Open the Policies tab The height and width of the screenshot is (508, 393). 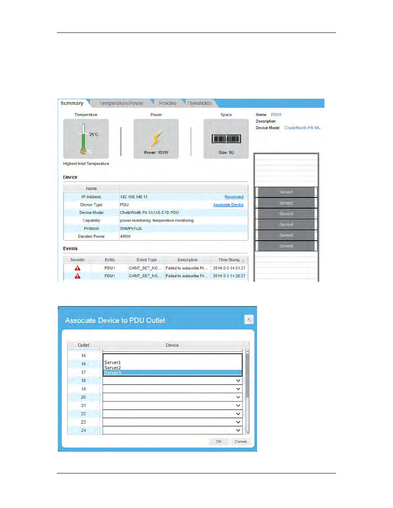pos(168,103)
